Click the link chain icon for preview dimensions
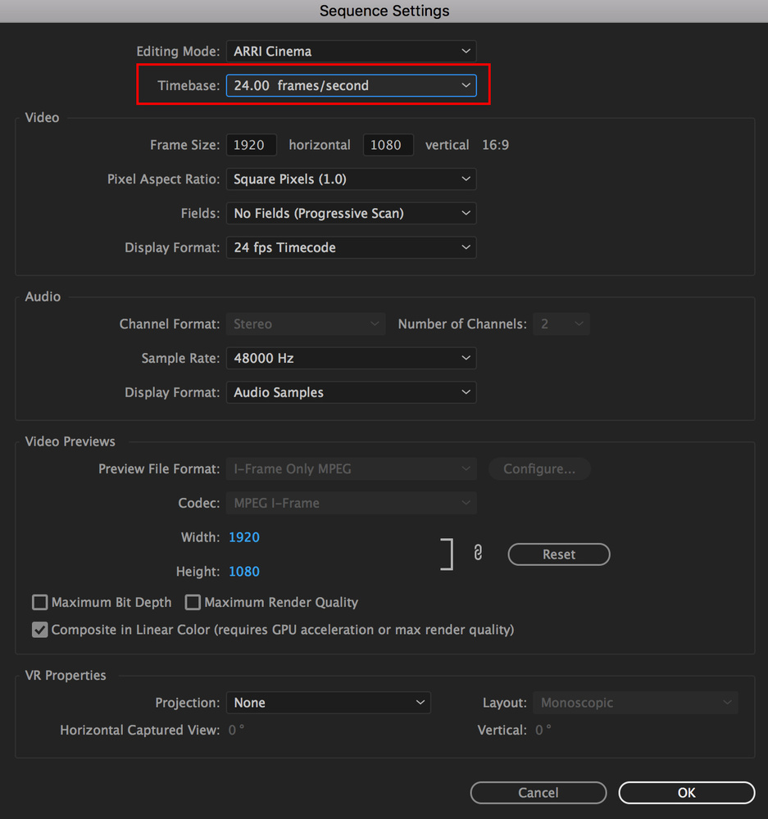The image size is (768, 819). (478, 554)
